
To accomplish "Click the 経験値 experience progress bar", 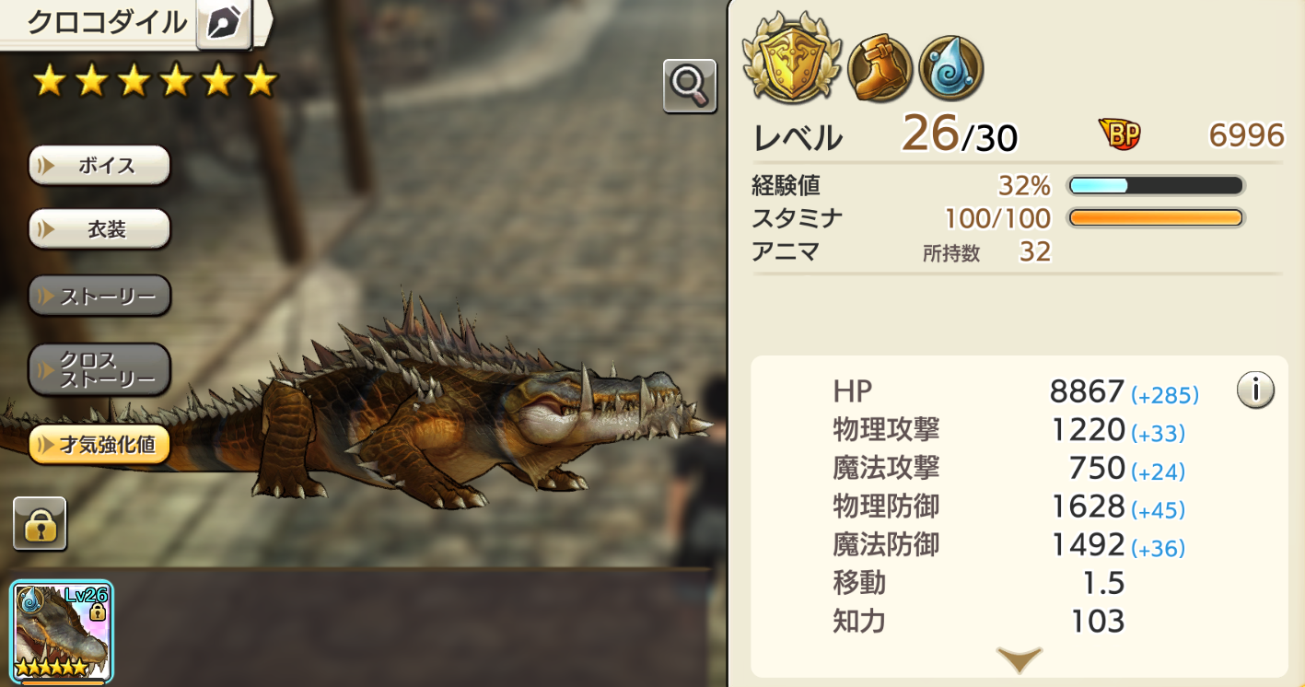I will (x=1156, y=186).
